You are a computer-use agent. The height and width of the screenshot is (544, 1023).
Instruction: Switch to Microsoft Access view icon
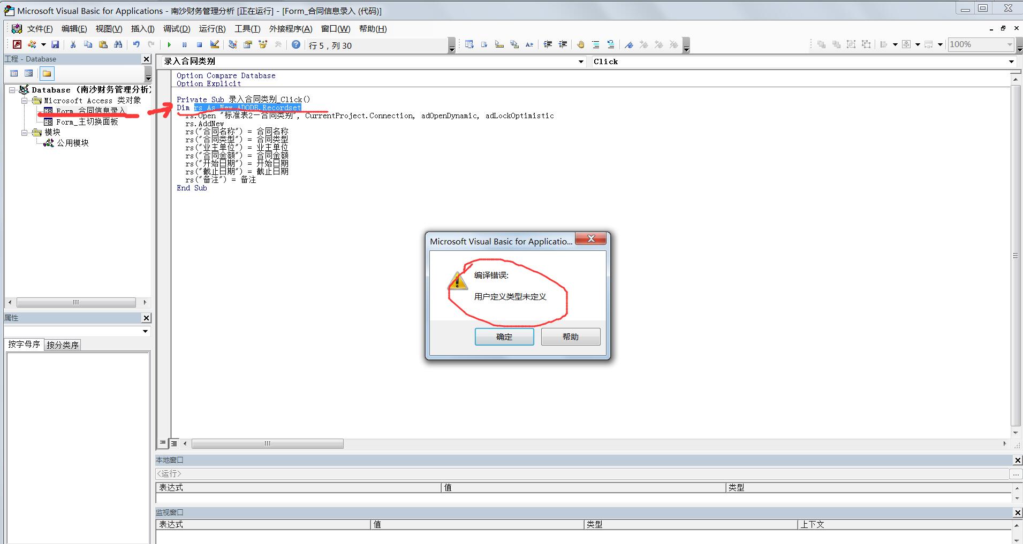[x=17, y=44]
